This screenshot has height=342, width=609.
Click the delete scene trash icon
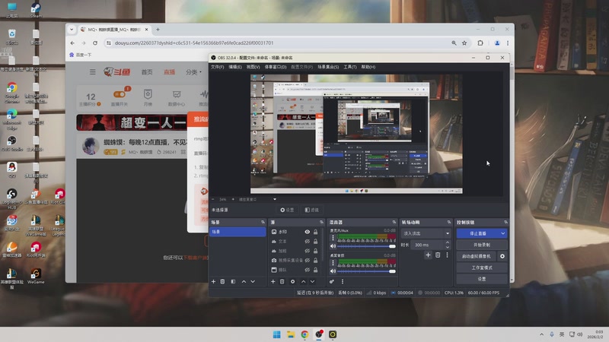tap(222, 281)
